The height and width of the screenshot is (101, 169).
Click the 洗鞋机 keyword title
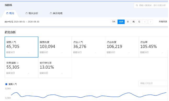coord(8,5)
